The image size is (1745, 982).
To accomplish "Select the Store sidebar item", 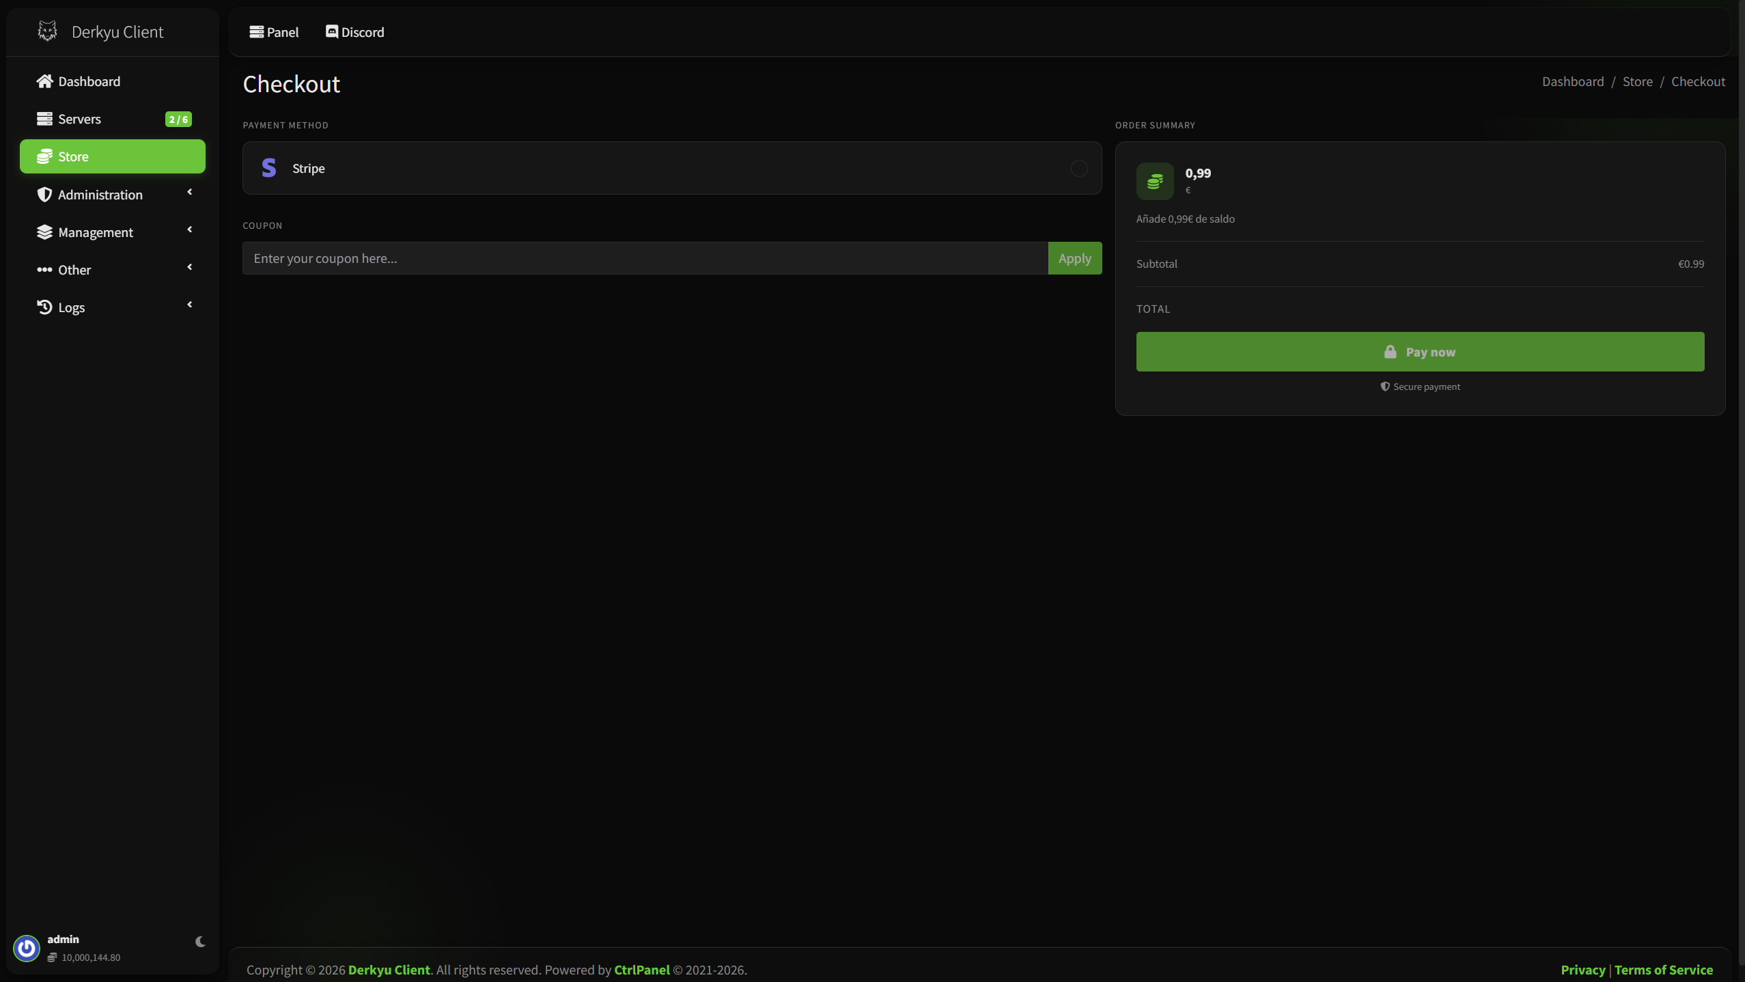I will tap(113, 156).
